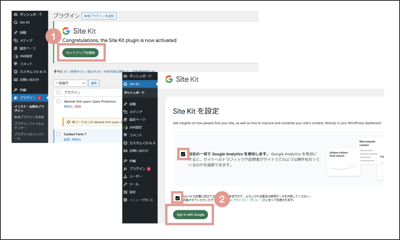Open コメント bubble icon in plugins page sidebar
Image resolution: width=400 pixels, height=240 pixels.
pyautogui.click(x=16, y=64)
